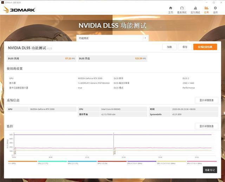Viewport: 225px width, 182px height.
Task: Toggle the CPU 时钟频率 (MHz) purple legend series
Action: 142,162
